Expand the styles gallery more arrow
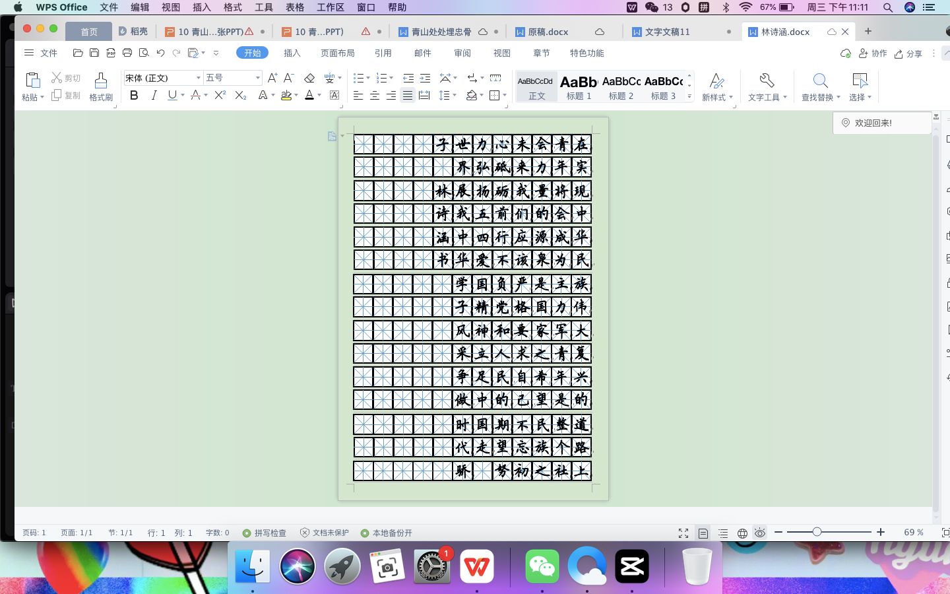The height and width of the screenshot is (594, 950). pos(689,96)
